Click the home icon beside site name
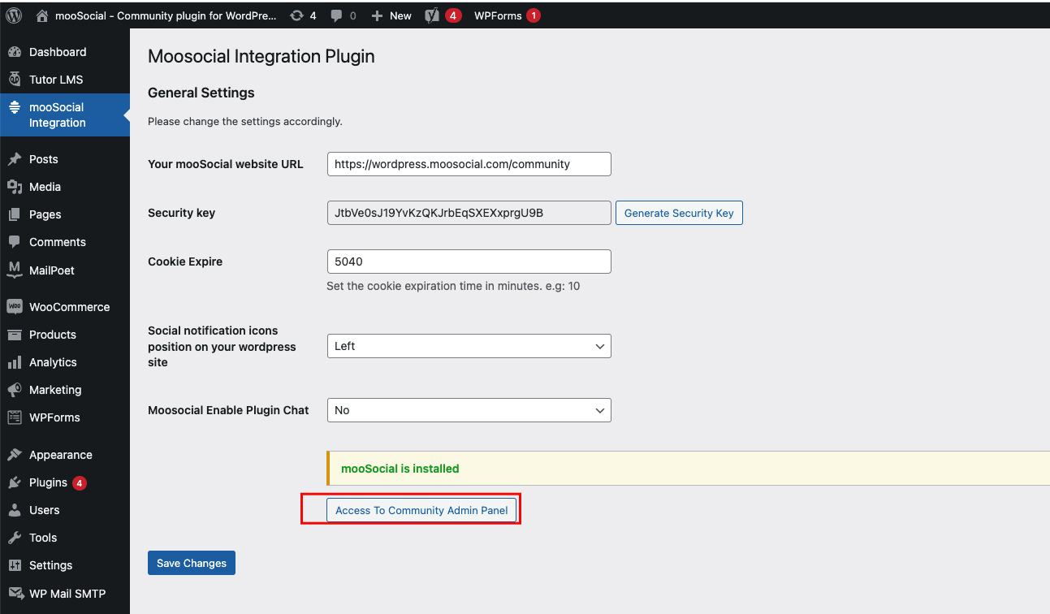Screen dimensions: 1050x614 [42, 15]
